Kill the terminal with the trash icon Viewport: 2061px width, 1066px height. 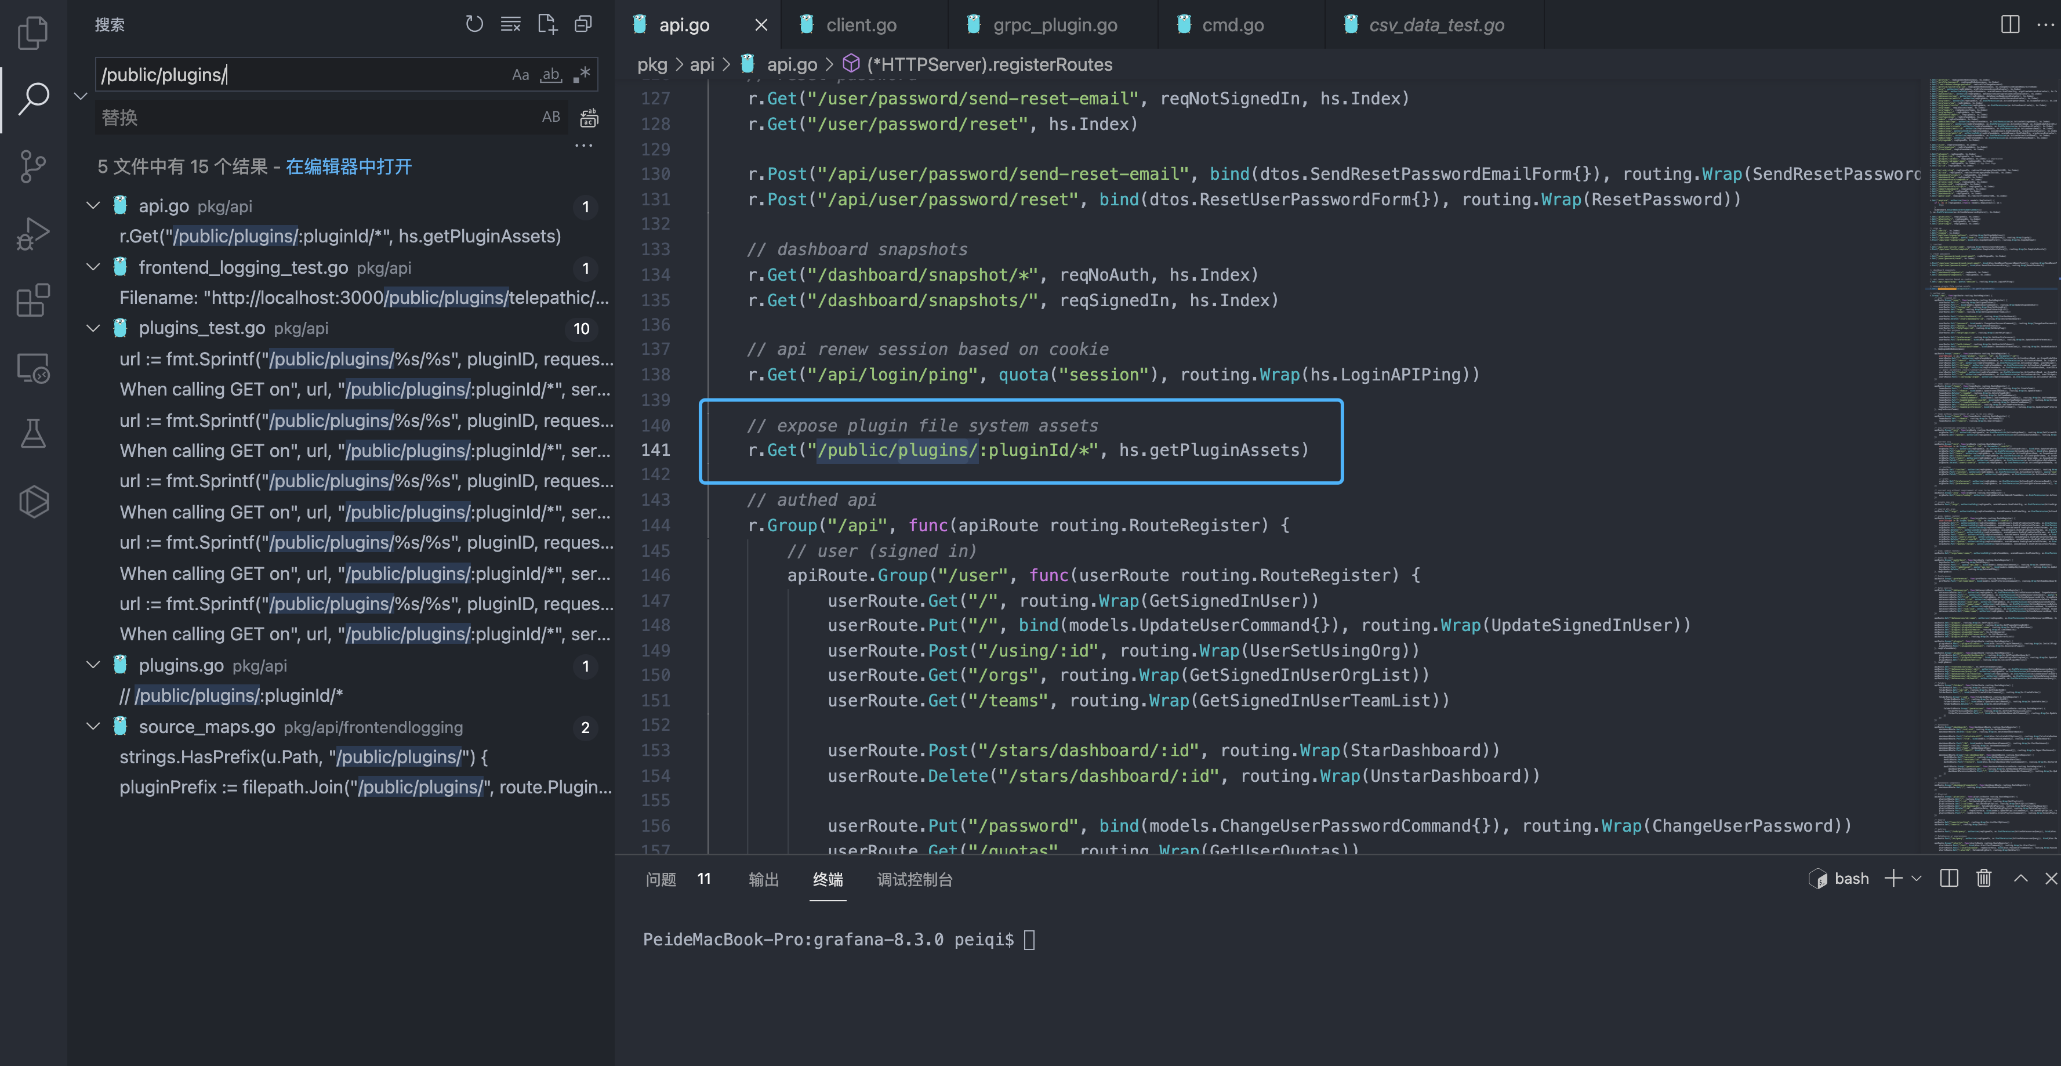(x=1983, y=878)
